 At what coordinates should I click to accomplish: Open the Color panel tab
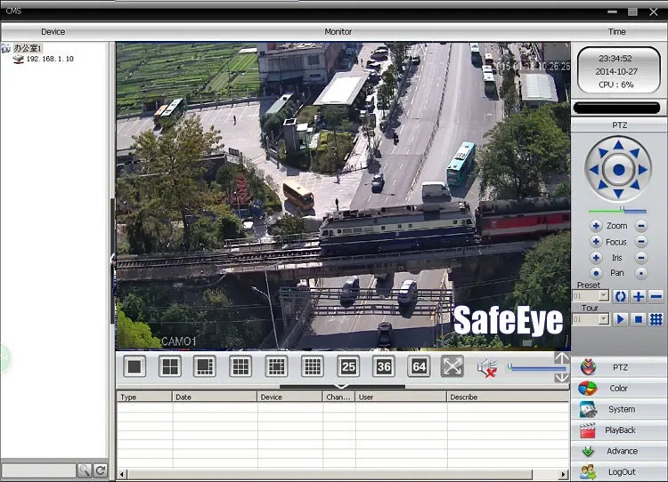pyautogui.click(x=619, y=388)
